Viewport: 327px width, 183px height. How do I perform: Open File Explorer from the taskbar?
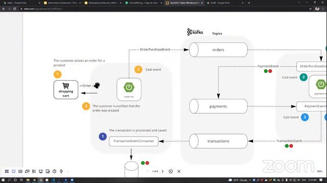click(28, 180)
